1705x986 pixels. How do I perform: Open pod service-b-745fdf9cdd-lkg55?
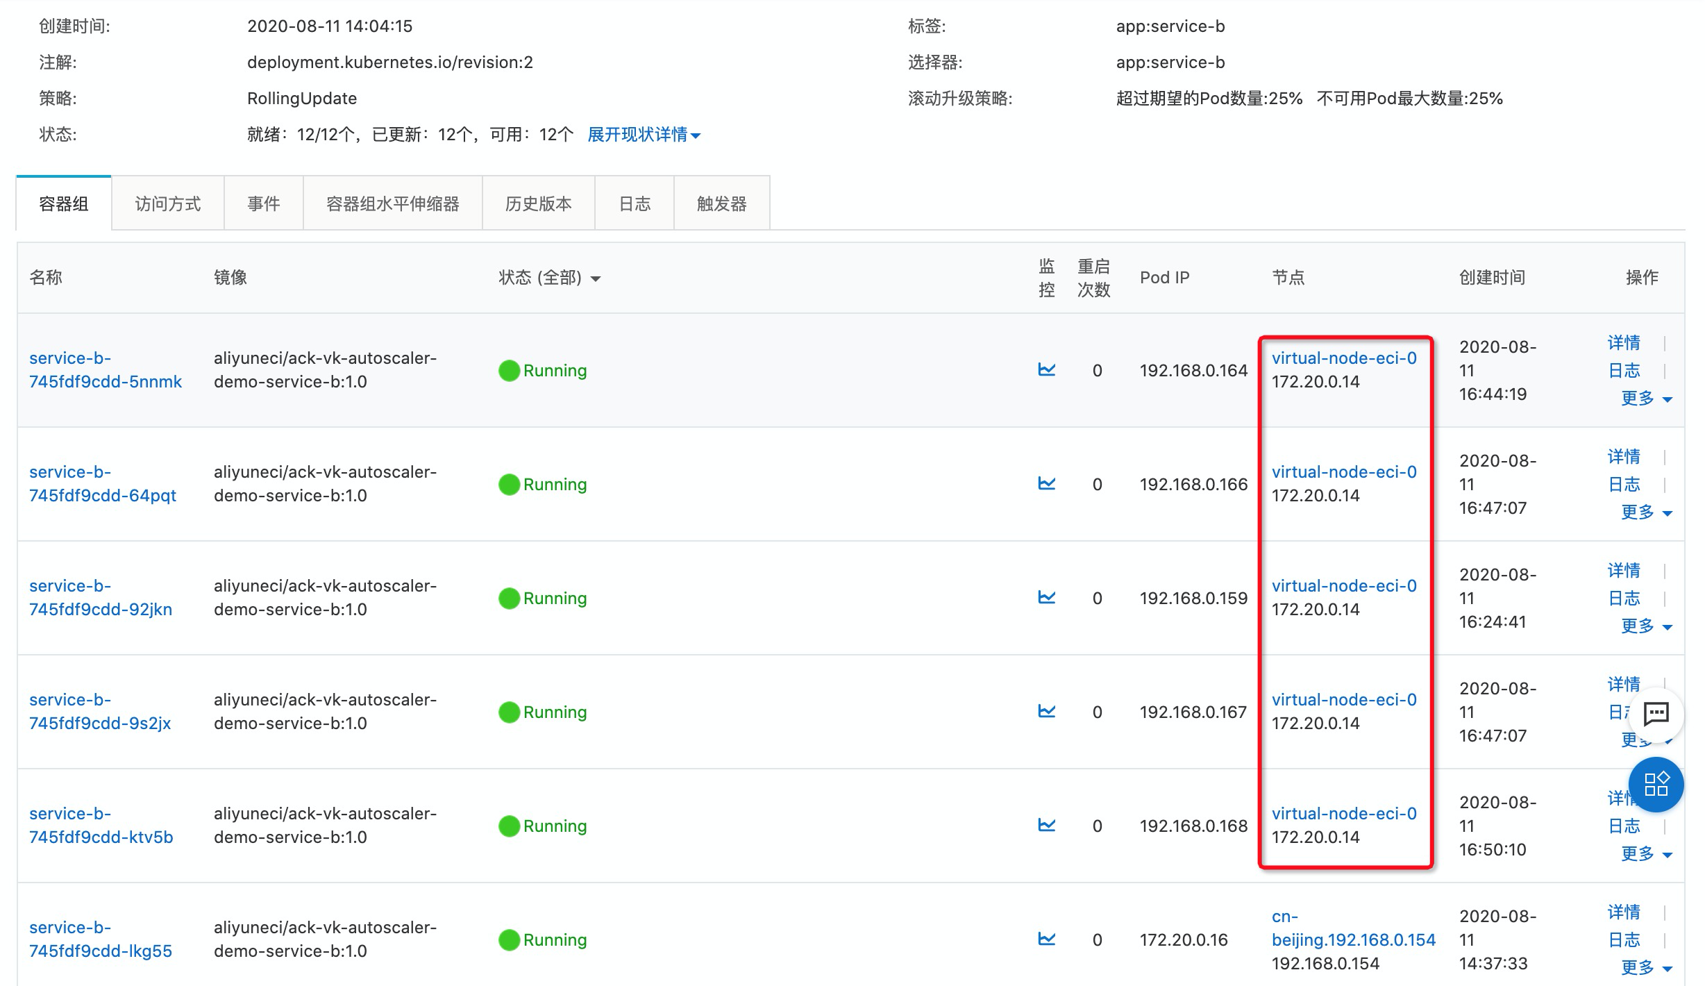pyautogui.click(x=101, y=939)
